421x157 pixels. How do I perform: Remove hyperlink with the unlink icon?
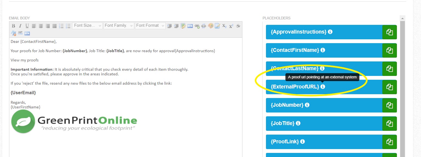tap(204, 26)
